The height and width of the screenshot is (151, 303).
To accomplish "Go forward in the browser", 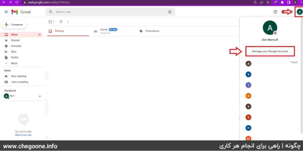I will 10,2.
